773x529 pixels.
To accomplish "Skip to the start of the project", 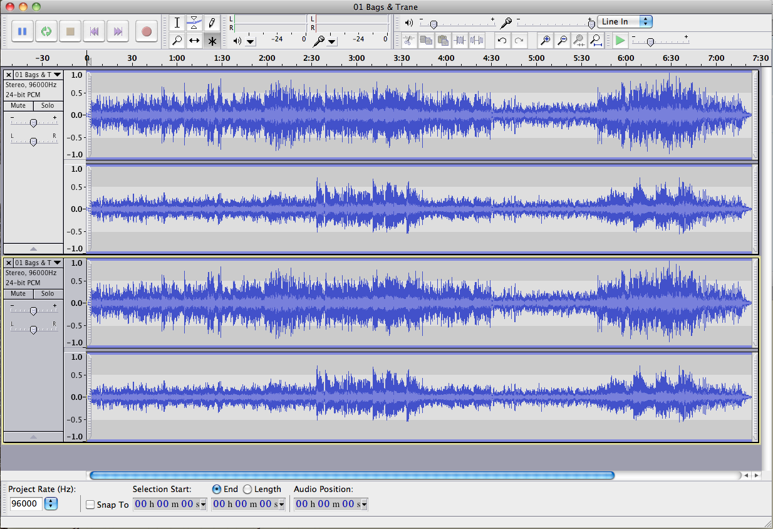I will [94, 31].
